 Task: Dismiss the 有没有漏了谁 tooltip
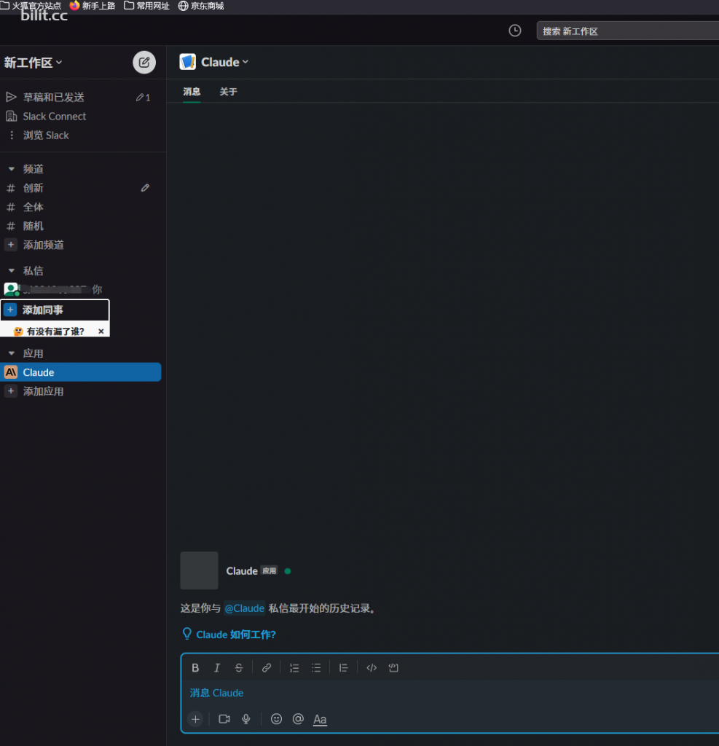tap(101, 331)
